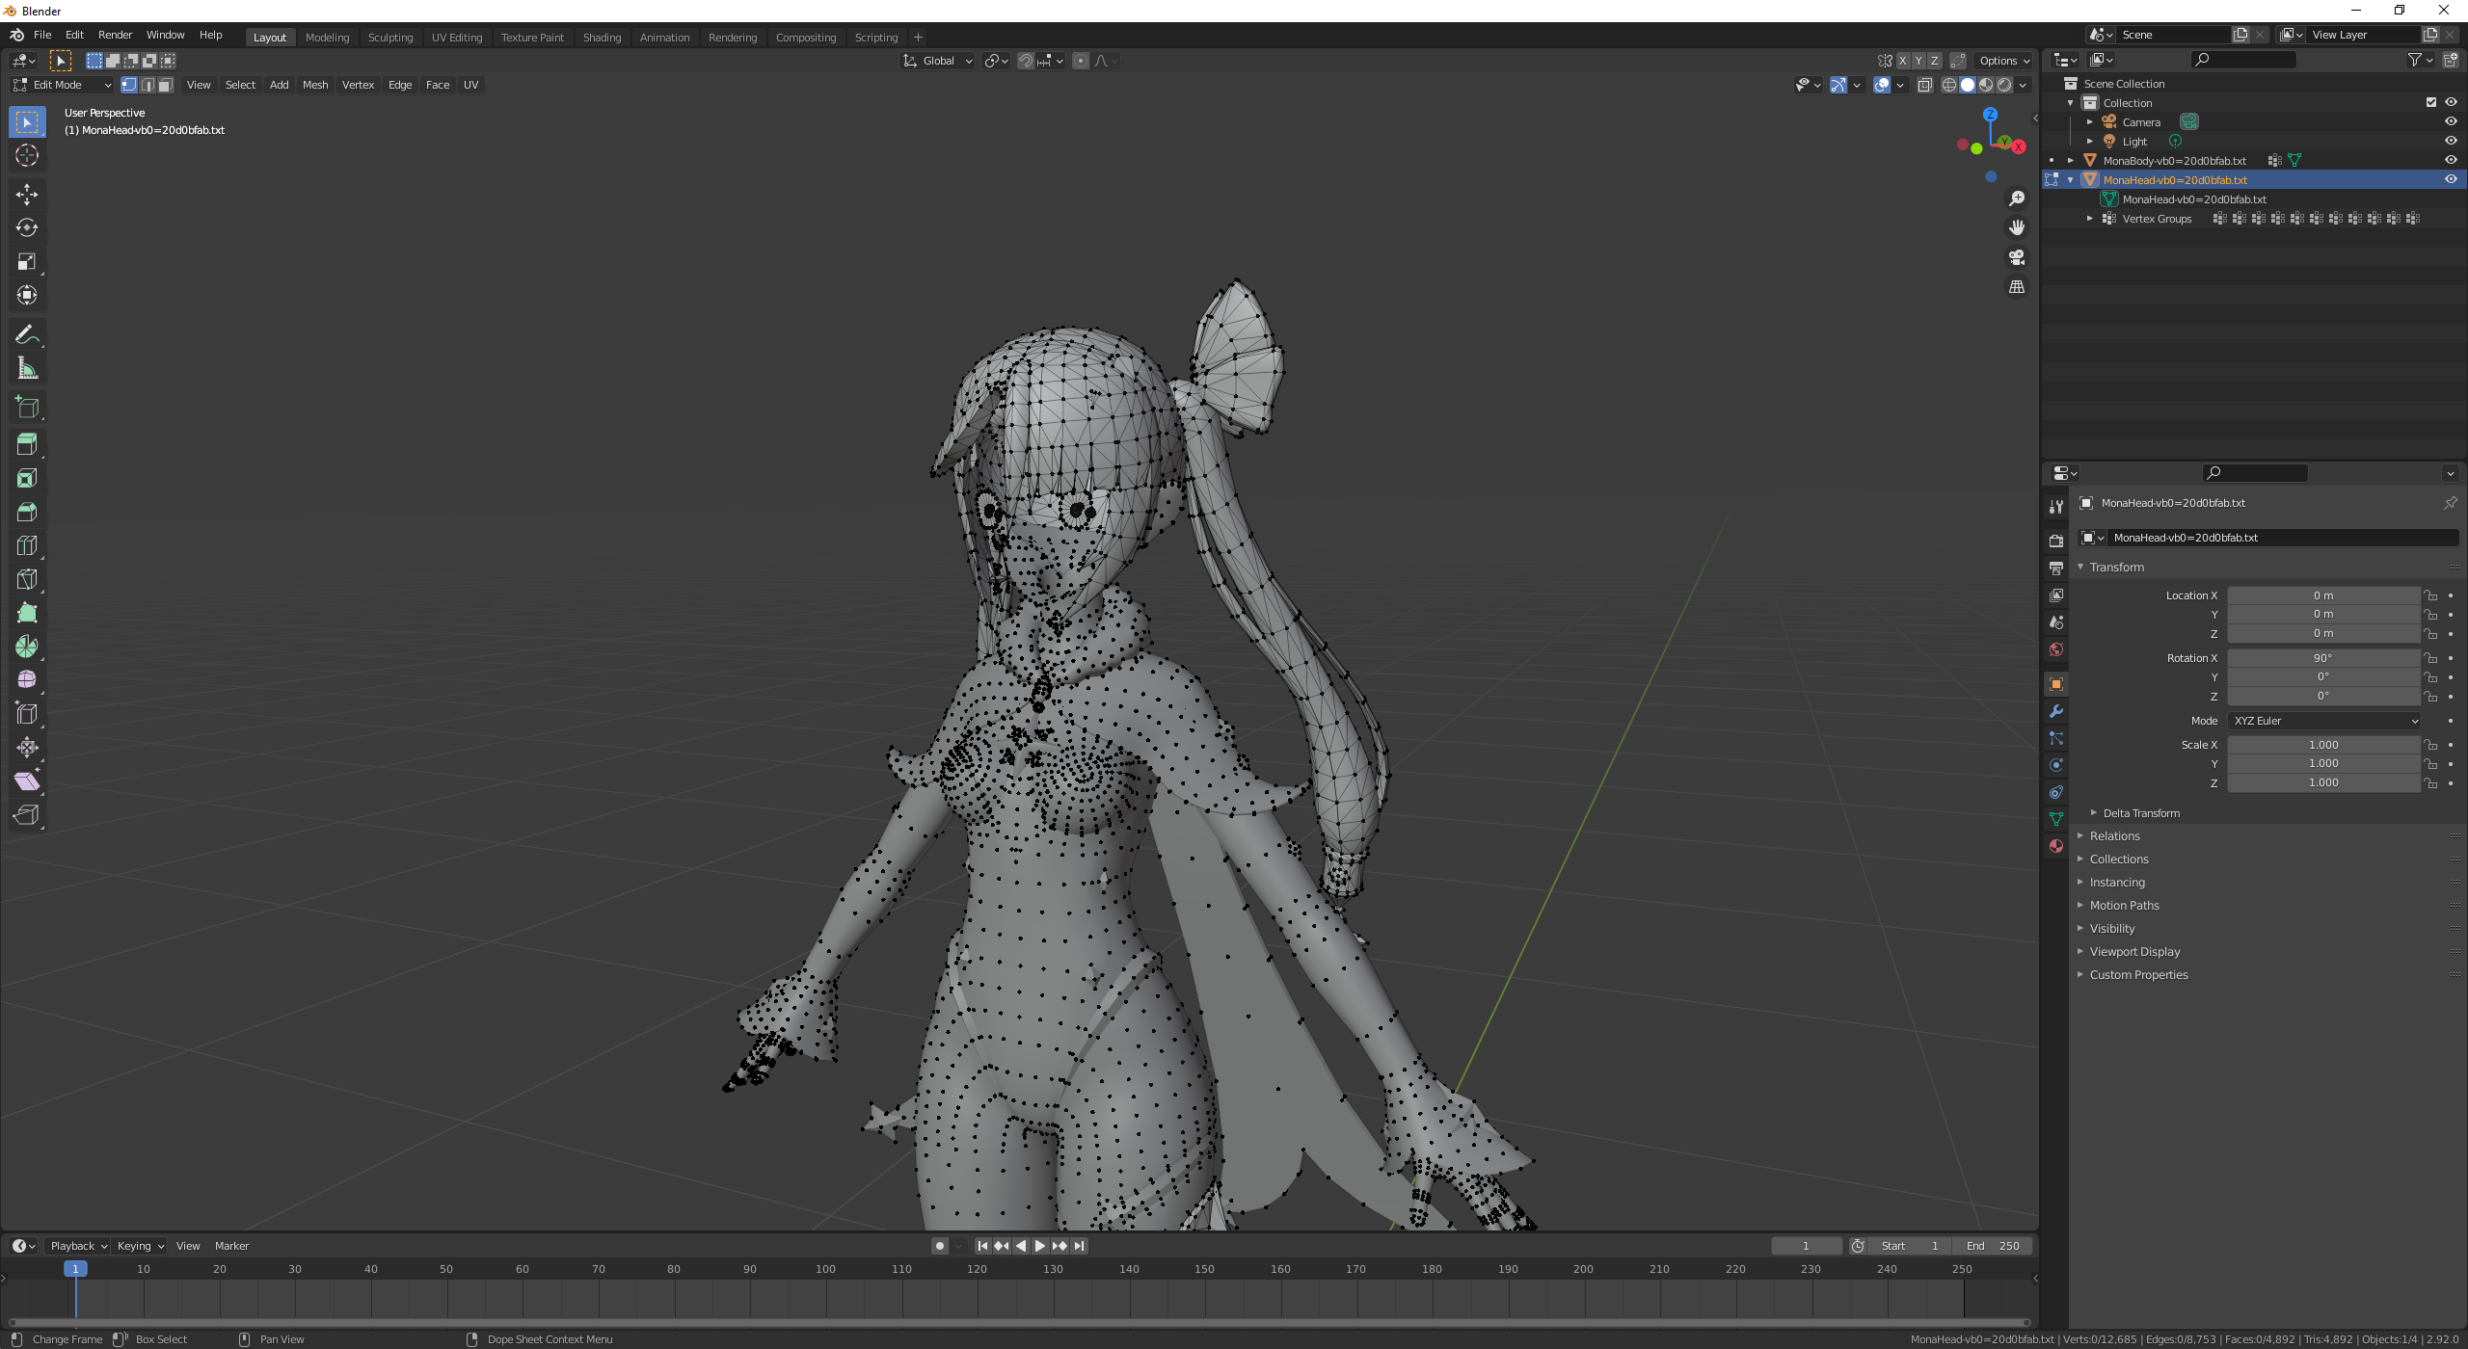Click the Location Z value field

click(x=2323, y=633)
